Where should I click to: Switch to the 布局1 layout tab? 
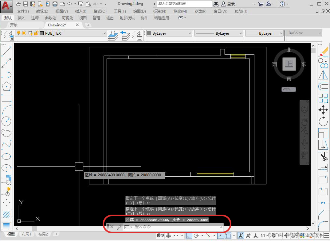coord(26,234)
